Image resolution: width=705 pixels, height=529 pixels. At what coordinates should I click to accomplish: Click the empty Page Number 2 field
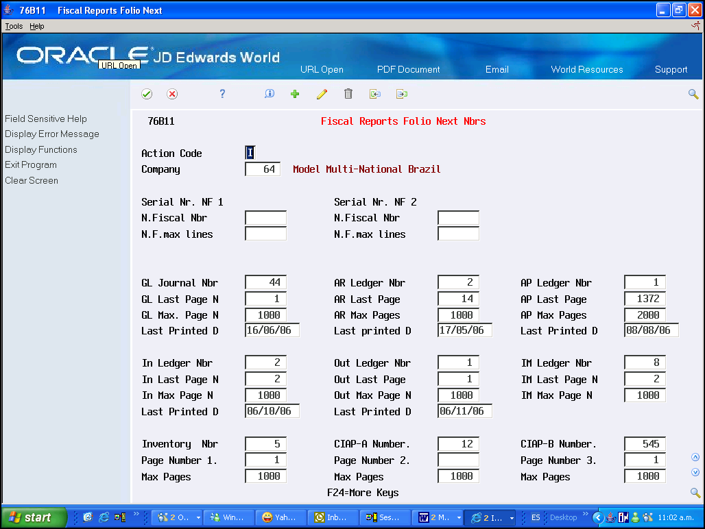tap(458, 460)
